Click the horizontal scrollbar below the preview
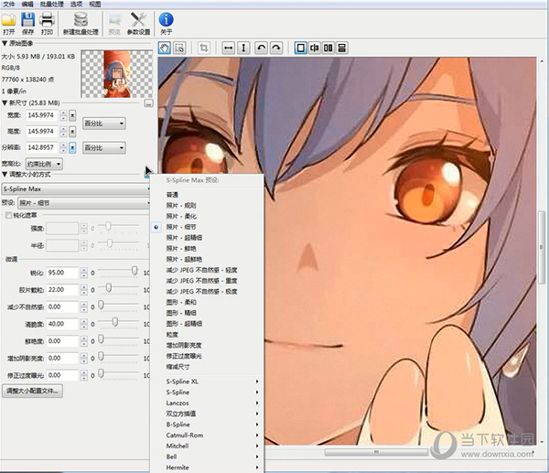 coord(376,452)
